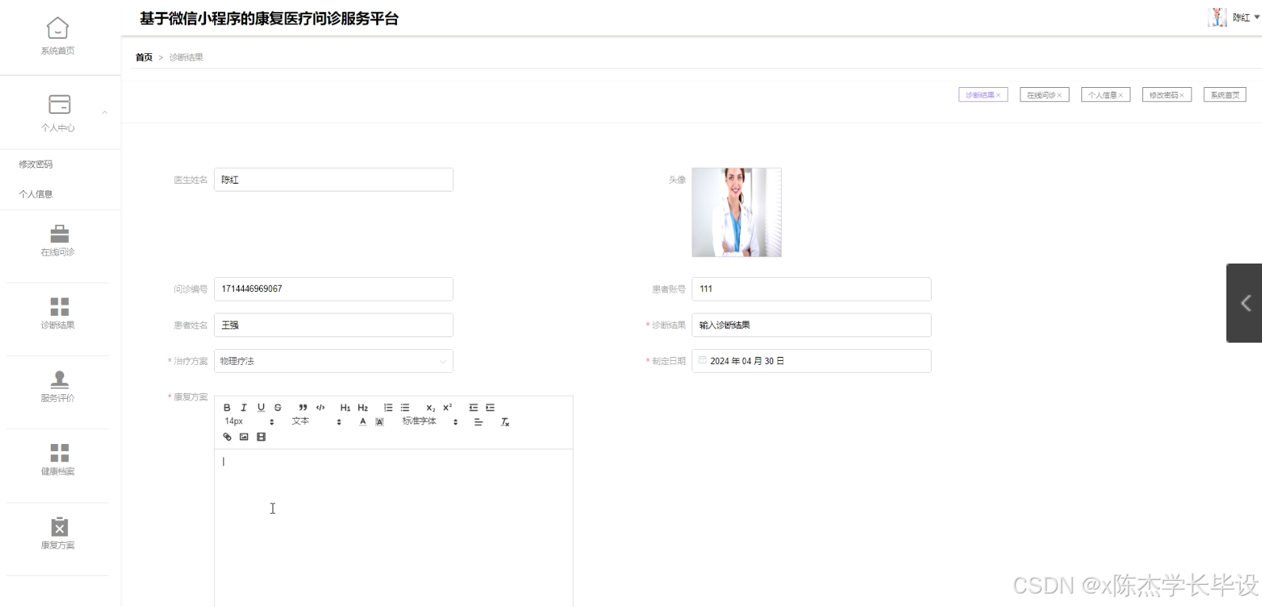Insert a hyperlink with the link icon
Image resolution: width=1262 pixels, height=607 pixels.
pos(227,437)
